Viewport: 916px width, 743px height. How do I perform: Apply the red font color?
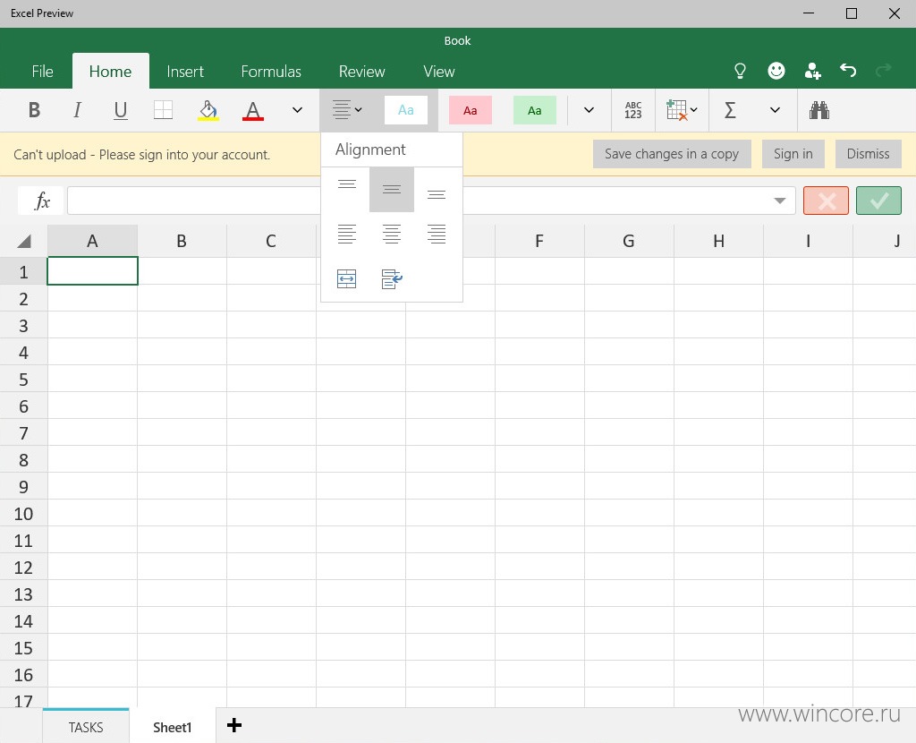[253, 110]
